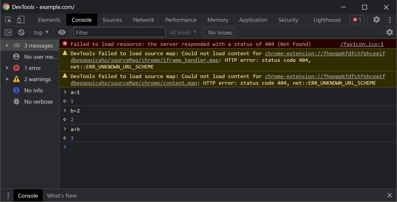397x202 pixels.
Task: Open console settings gear in the toolbar
Action: (x=390, y=32)
